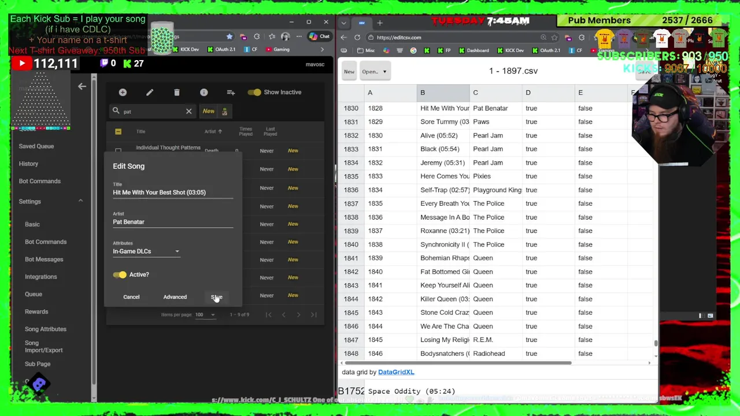Go to the previous page of the song list
Viewport: 740px width, 416px height.
(x=283, y=315)
